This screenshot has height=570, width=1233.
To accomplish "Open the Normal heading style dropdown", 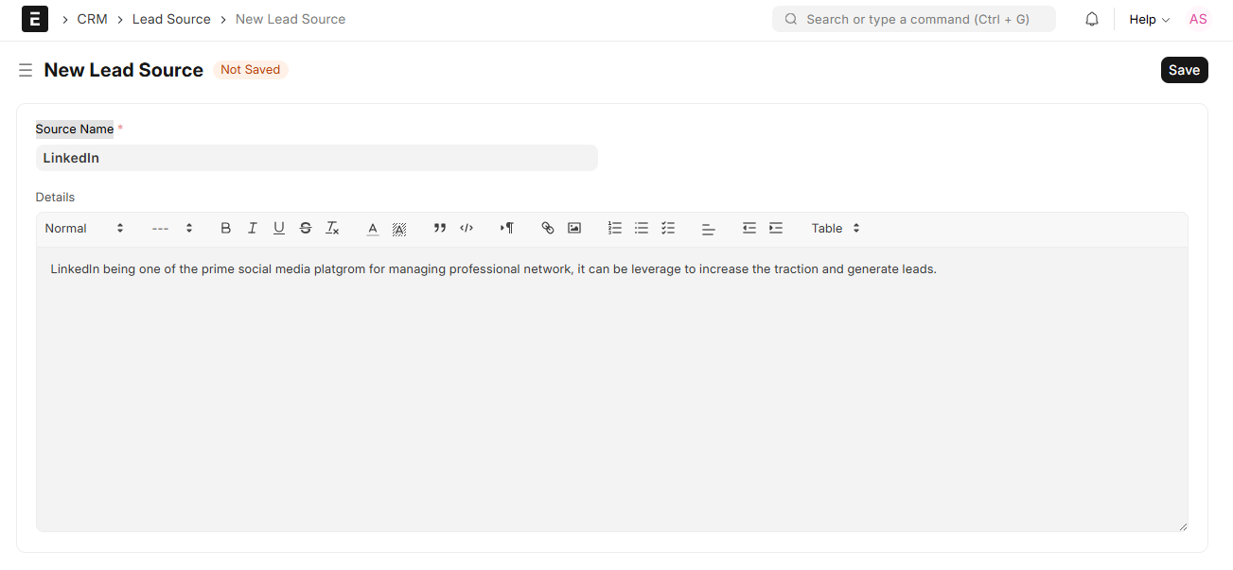I will [x=84, y=228].
